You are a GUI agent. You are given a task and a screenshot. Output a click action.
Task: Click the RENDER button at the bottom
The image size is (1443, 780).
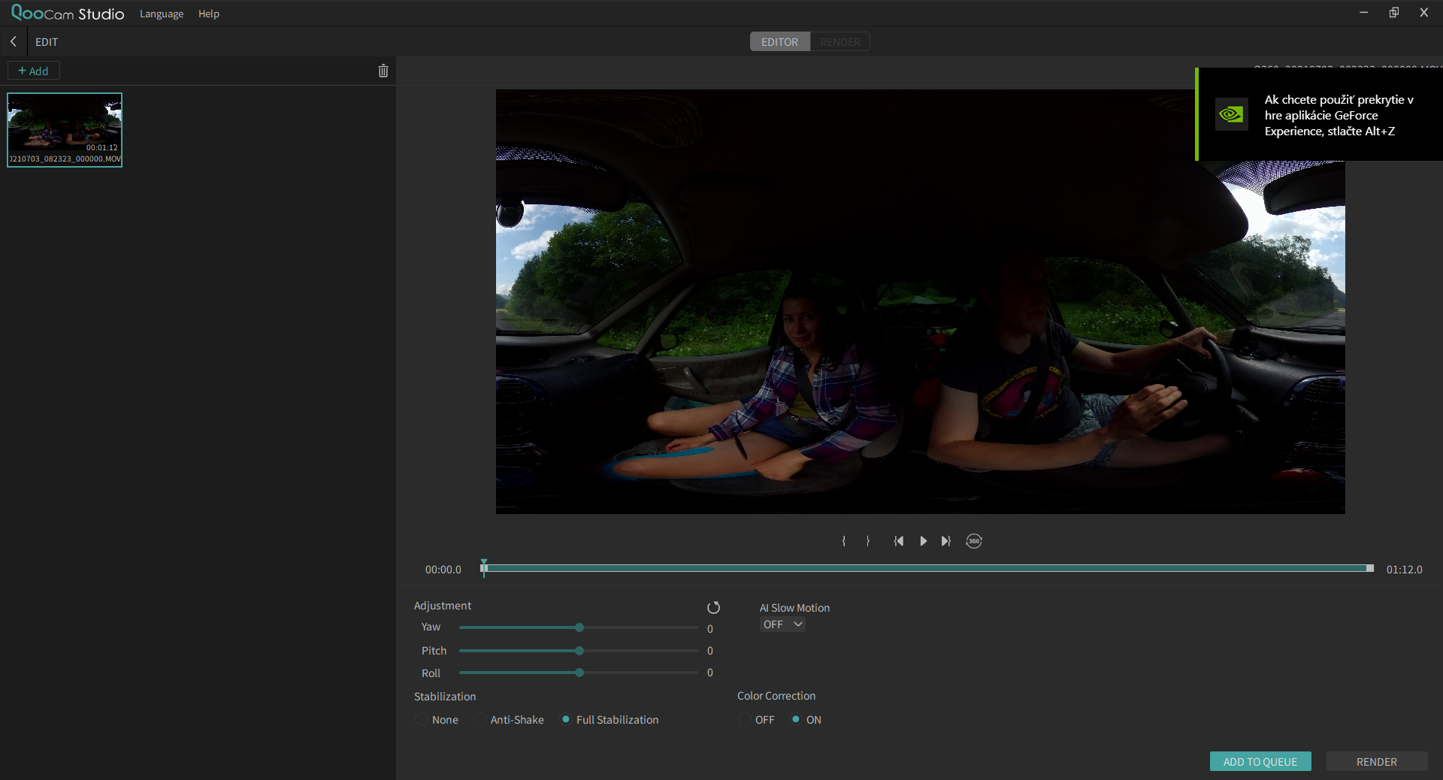pos(1377,761)
